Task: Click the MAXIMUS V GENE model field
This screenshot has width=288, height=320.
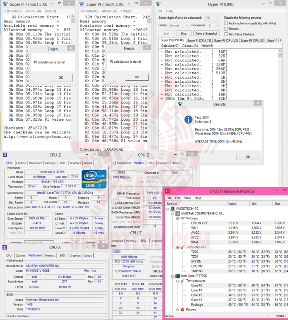Action: coord(50,270)
